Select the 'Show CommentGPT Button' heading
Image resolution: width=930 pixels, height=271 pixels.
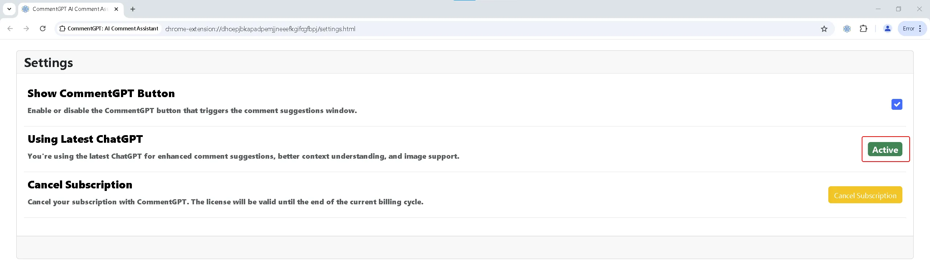coord(101,93)
